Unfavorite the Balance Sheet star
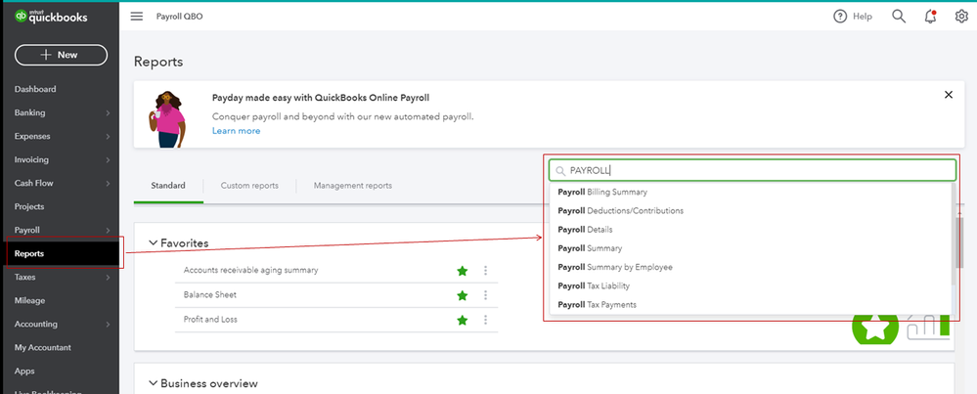Image resolution: width=977 pixels, height=394 pixels. [462, 295]
